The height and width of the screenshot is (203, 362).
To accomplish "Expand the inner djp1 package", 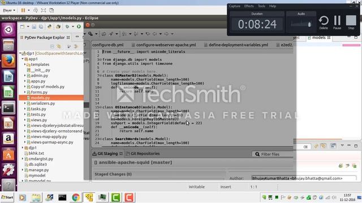I will [x=23, y=148].
